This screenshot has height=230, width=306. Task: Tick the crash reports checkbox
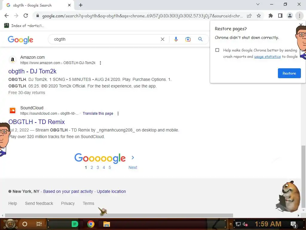(217, 50)
